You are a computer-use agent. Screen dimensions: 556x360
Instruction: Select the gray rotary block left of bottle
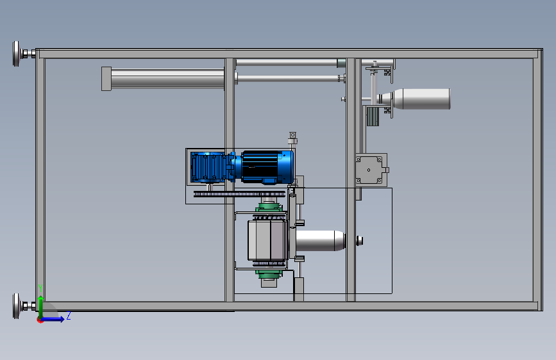click(267, 241)
